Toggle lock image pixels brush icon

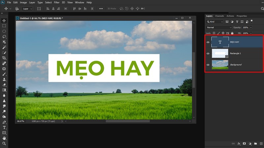click(x=218, y=33)
